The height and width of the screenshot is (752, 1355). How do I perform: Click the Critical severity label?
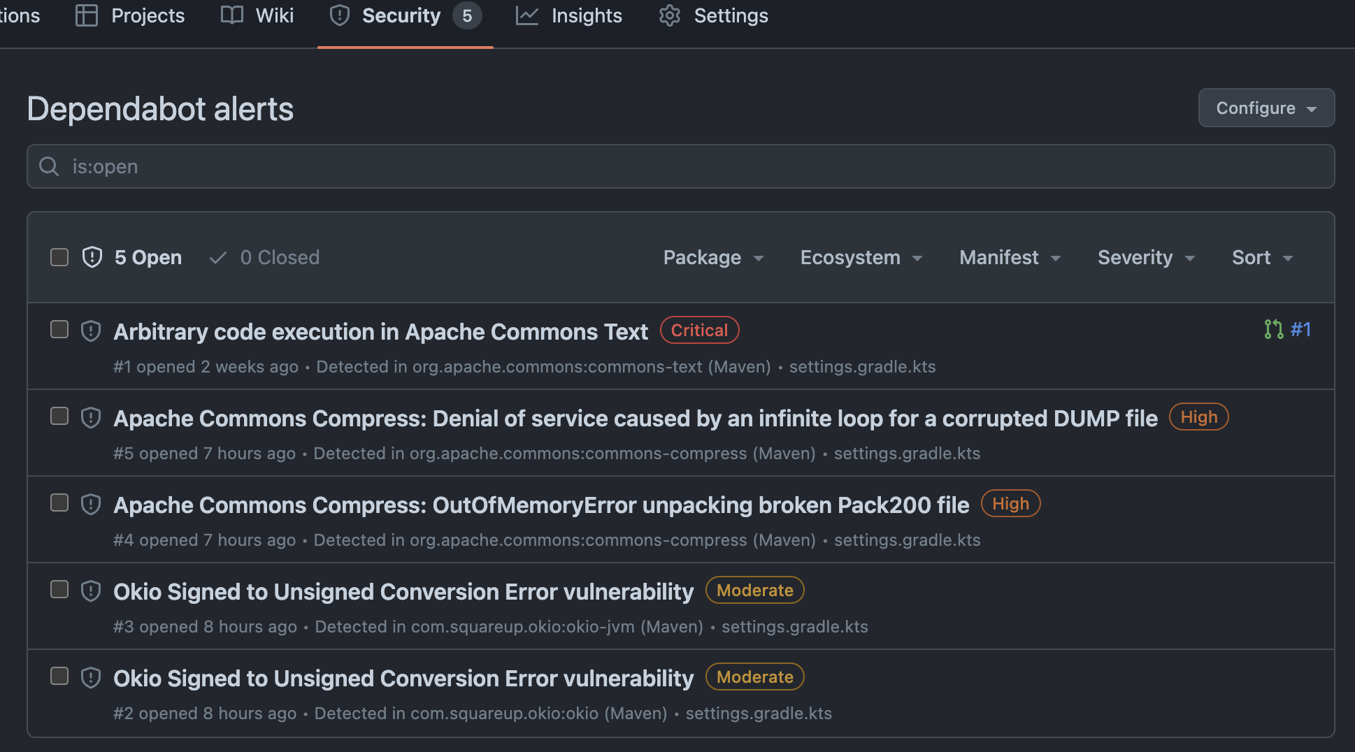point(699,330)
